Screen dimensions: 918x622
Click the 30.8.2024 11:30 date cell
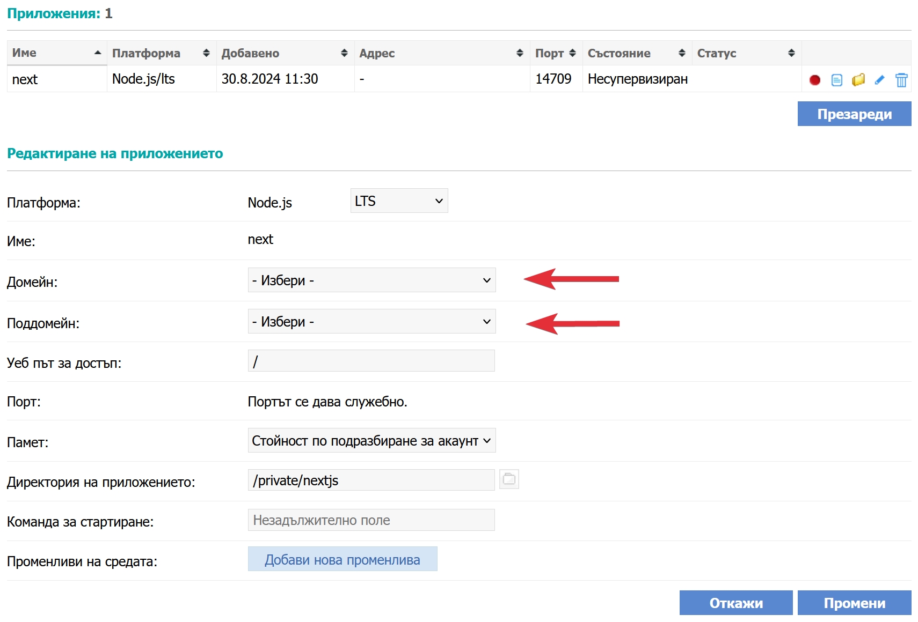[285, 79]
